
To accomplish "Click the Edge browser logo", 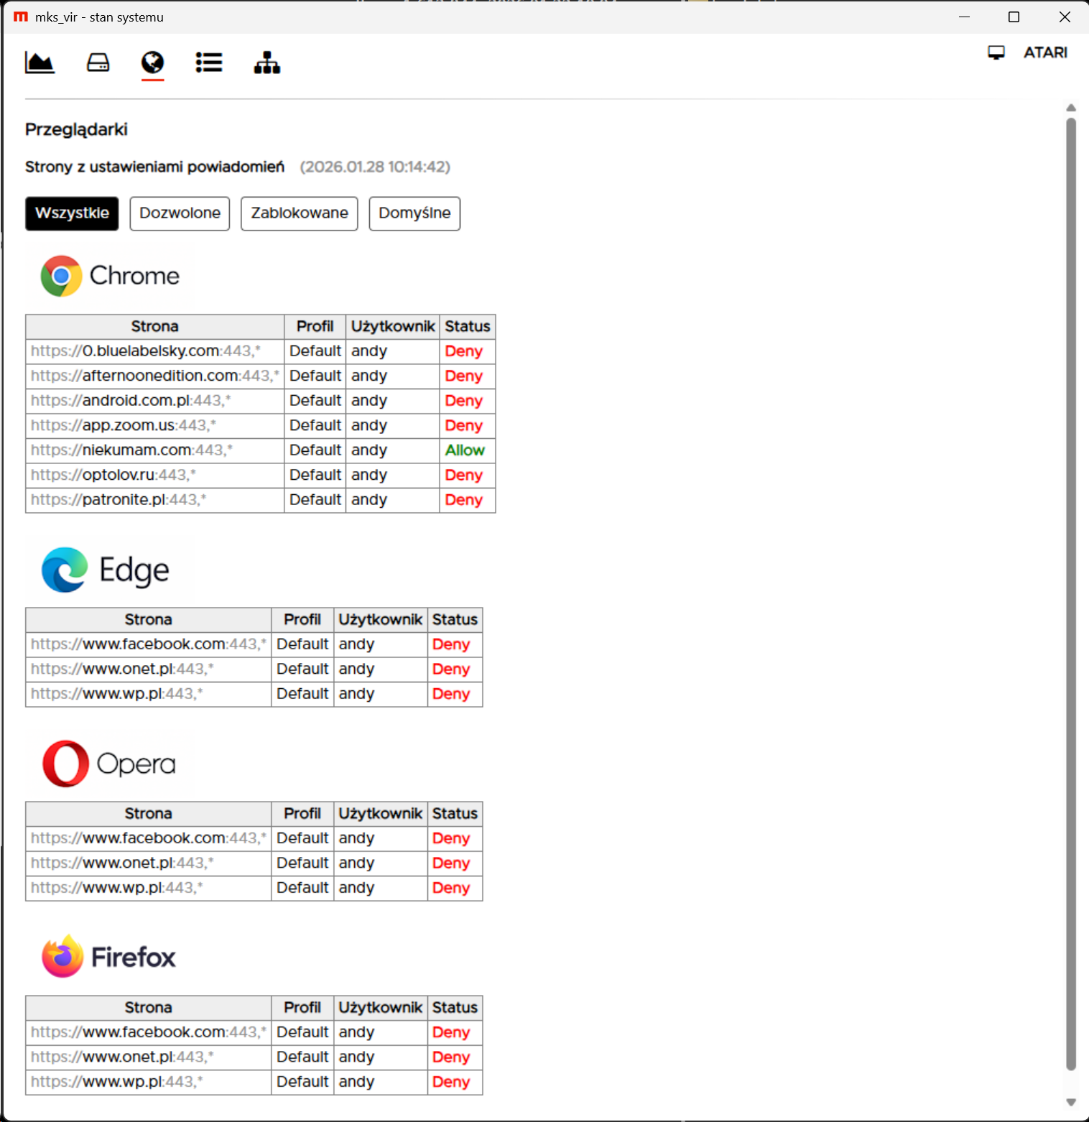I will pos(65,570).
